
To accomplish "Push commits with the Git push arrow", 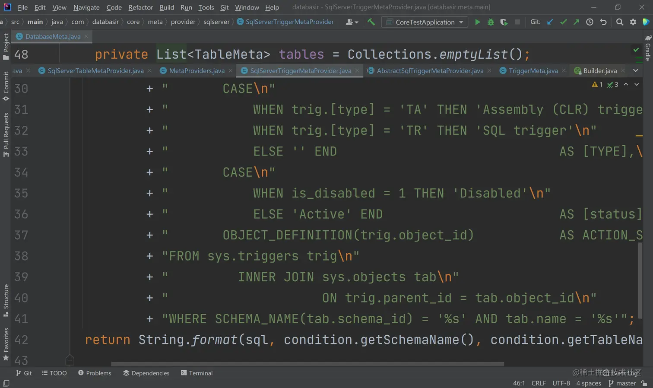I will [576, 22].
